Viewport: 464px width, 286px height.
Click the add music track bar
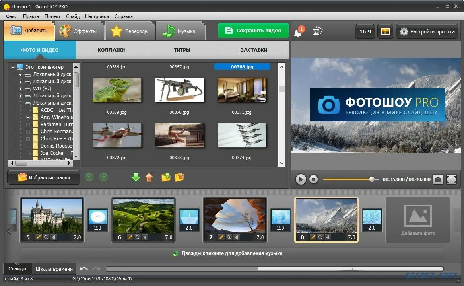click(x=232, y=253)
